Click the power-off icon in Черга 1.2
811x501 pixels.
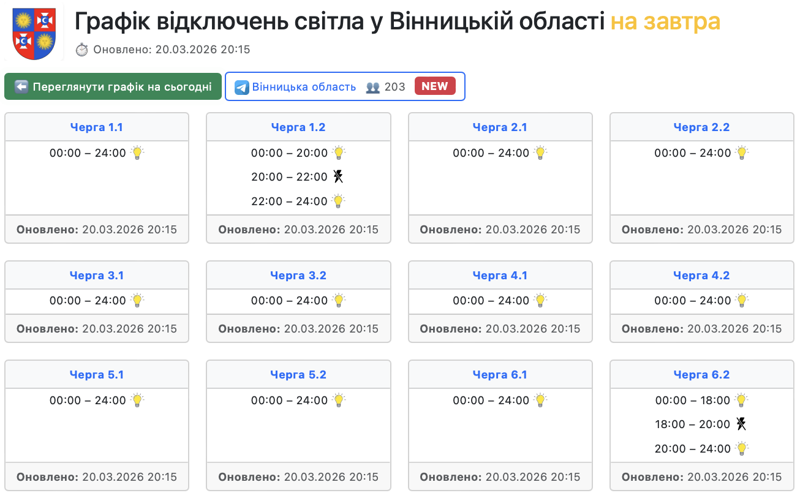[x=338, y=177]
